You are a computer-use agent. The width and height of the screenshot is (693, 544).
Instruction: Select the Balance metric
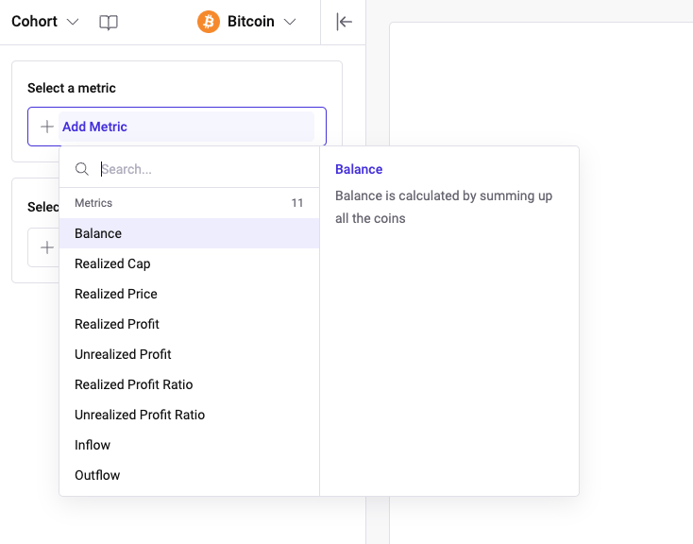click(98, 233)
